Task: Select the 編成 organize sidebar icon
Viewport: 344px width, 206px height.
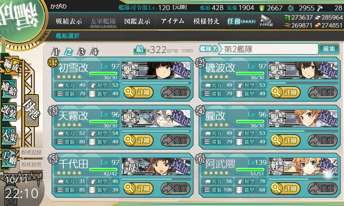Action: [x=10, y=65]
